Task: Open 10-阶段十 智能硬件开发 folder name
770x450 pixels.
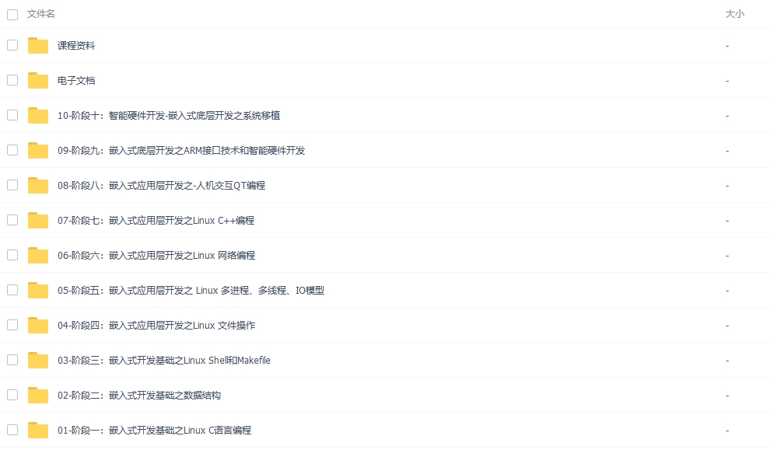Action: (168, 116)
